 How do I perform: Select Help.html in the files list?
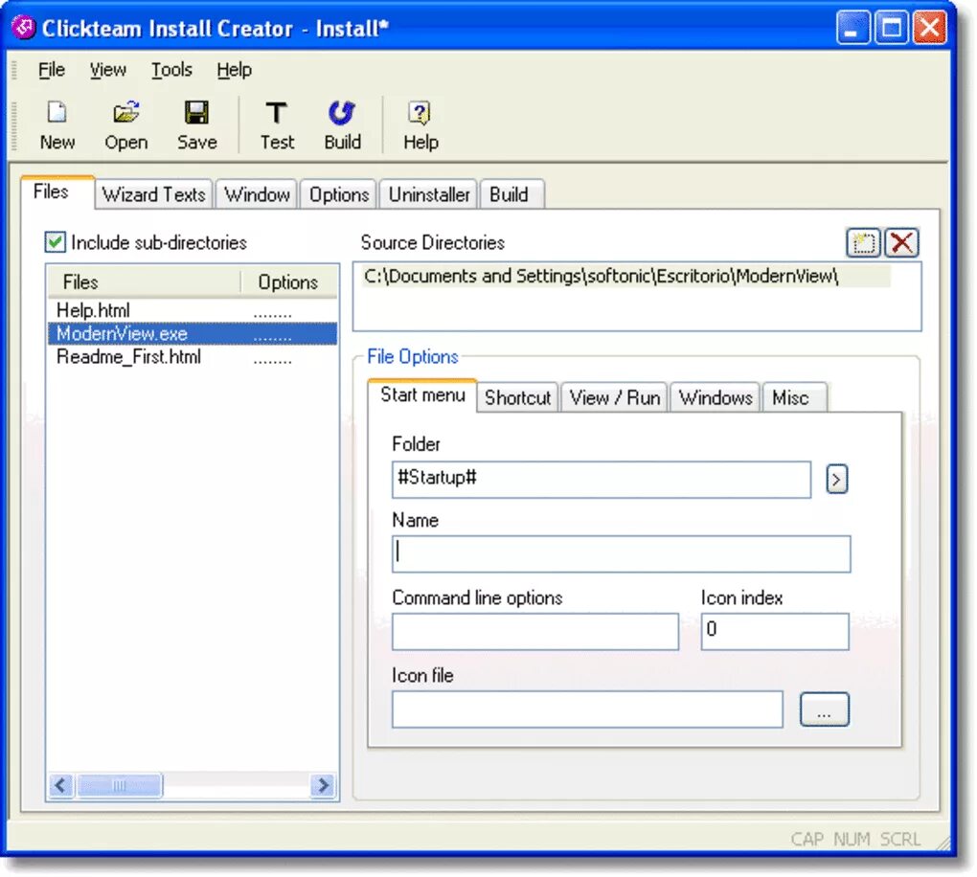click(94, 310)
